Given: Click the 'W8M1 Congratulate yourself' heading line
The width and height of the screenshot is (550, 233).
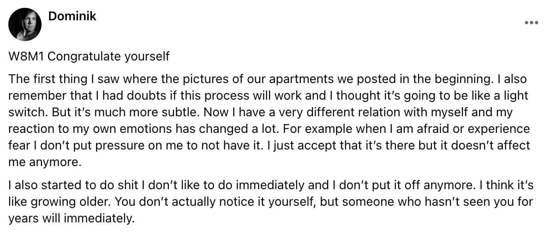Looking at the screenshot, I should pyautogui.click(x=89, y=56).
